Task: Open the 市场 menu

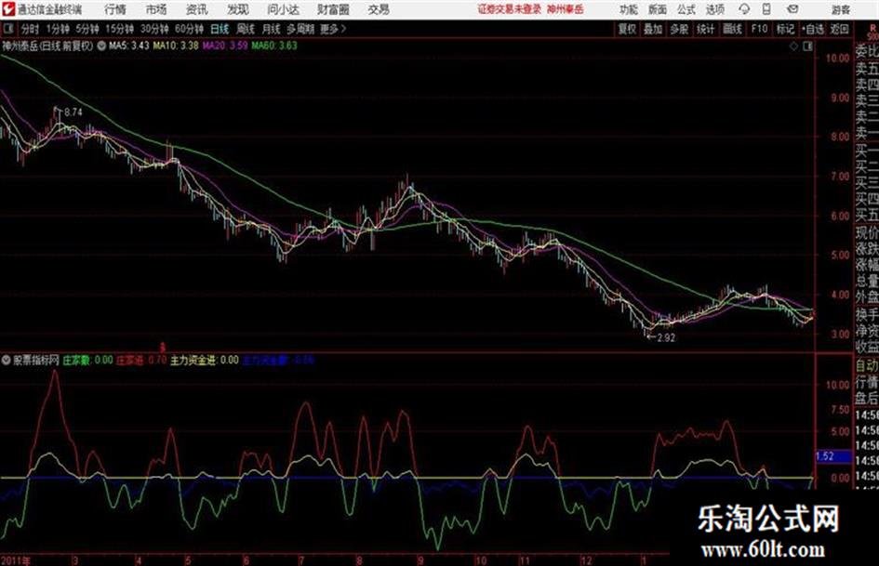Action: pos(156,9)
